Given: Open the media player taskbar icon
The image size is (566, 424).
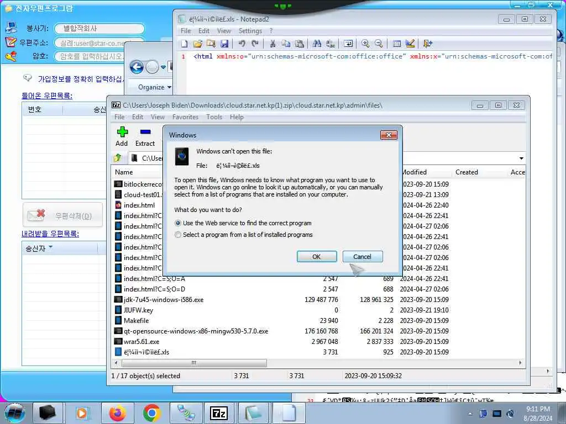Looking at the screenshot, I should point(82,413).
